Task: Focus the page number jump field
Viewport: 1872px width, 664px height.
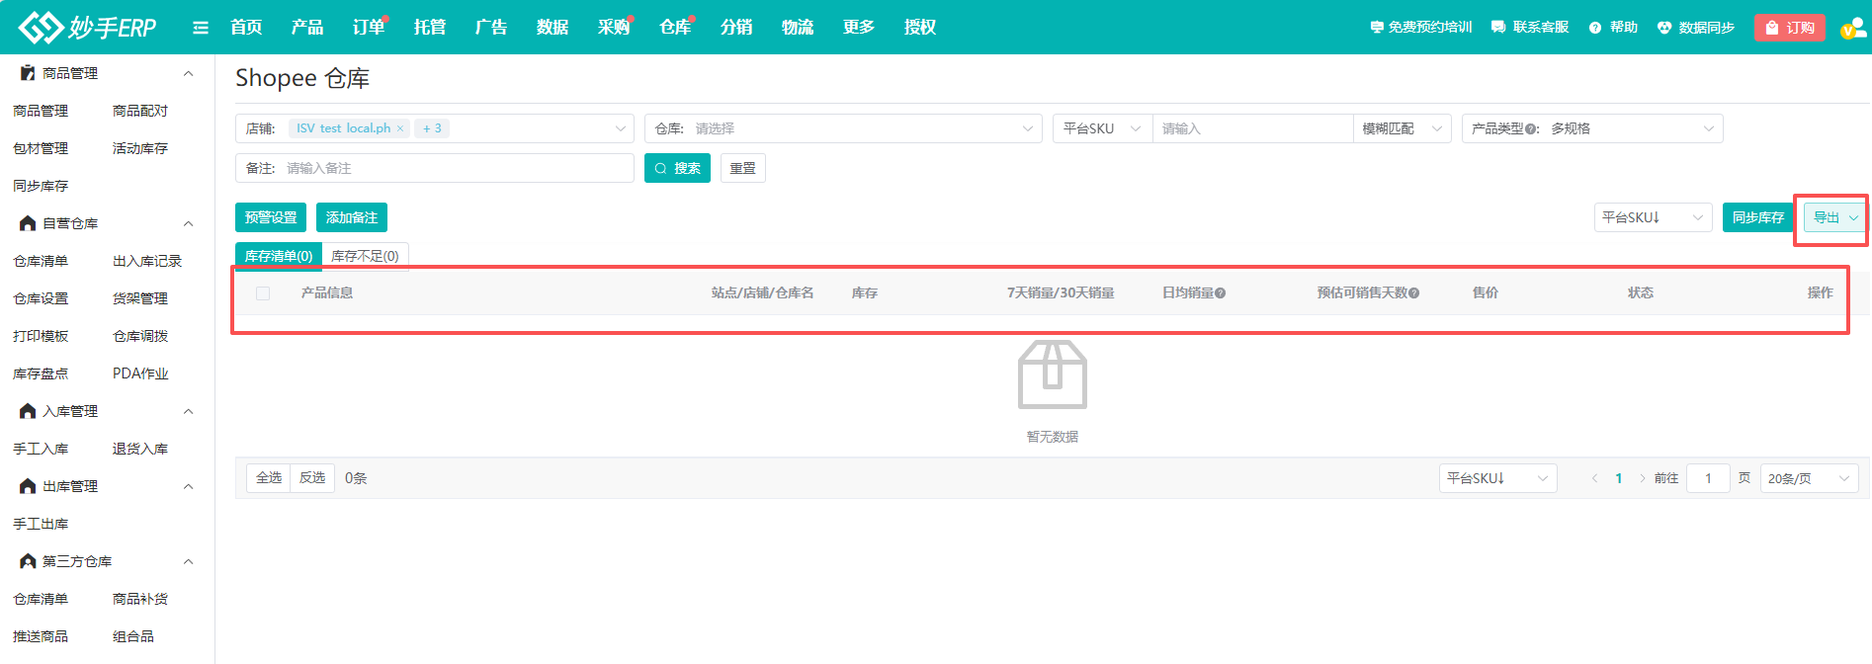Action: tap(1708, 478)
